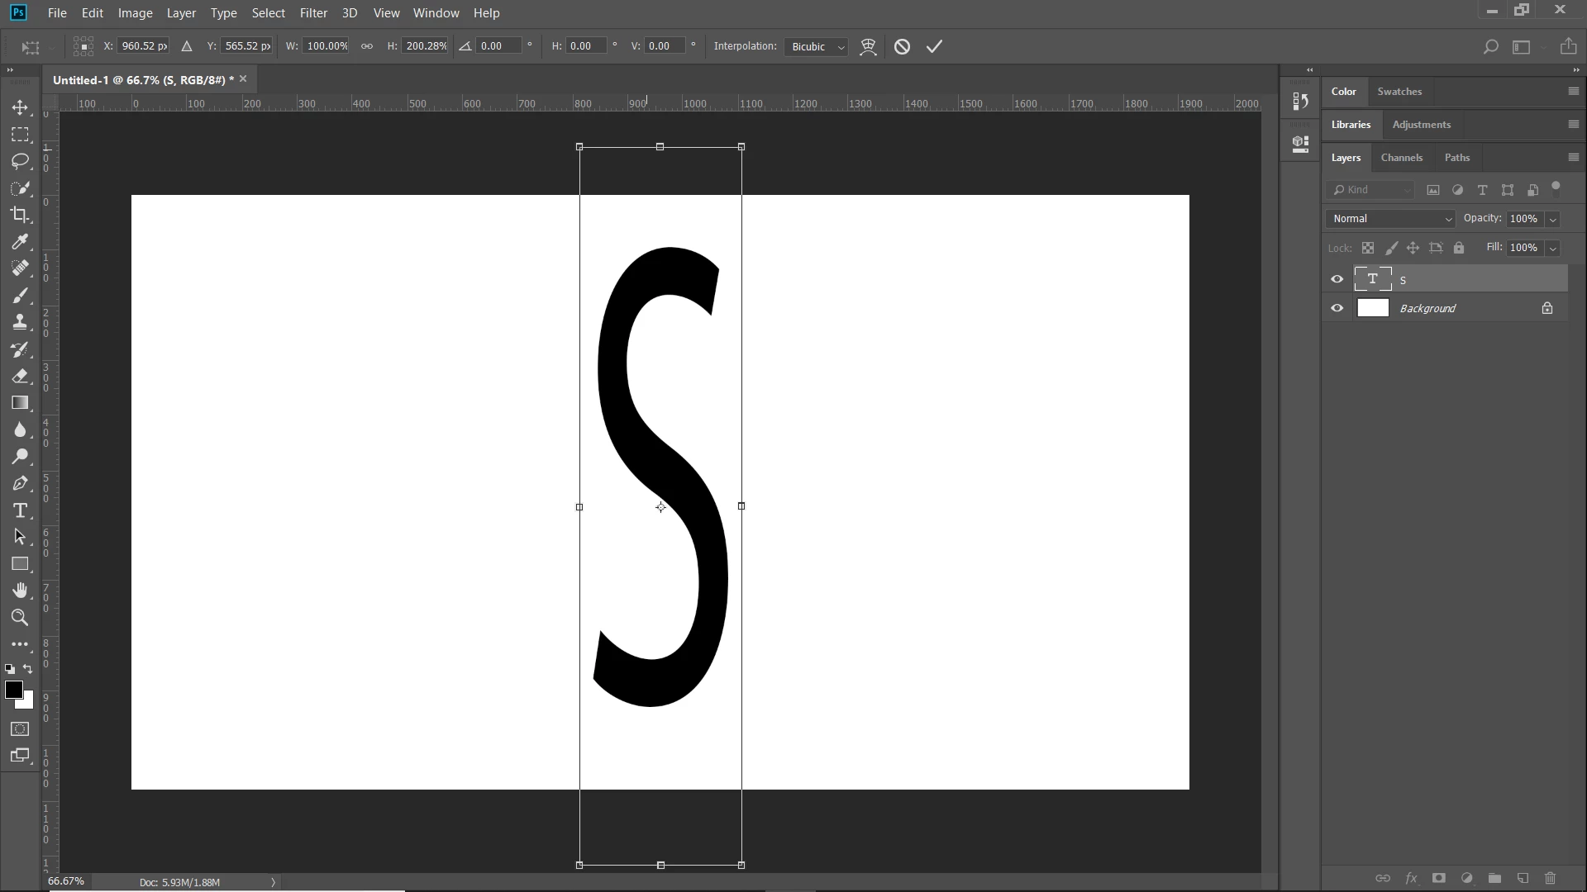Pick the Eyedropper tool
The image size is (1587, 892).
coord(20,241)
